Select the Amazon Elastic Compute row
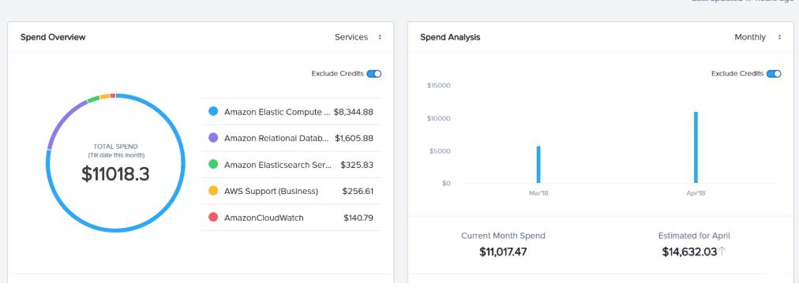 [291, 111]
